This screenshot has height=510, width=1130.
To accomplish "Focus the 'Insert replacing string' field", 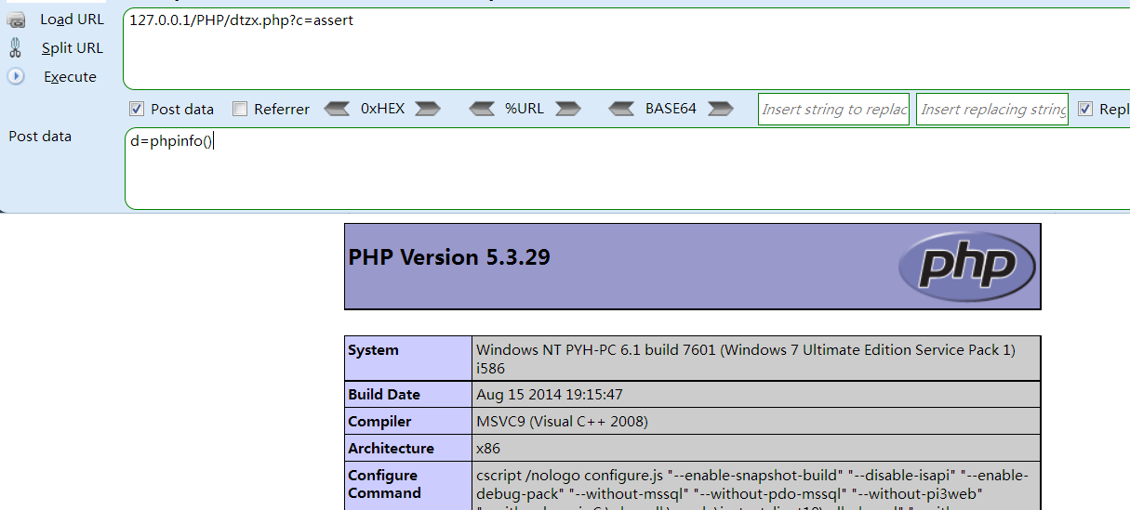I will click(x=992, y=109).
